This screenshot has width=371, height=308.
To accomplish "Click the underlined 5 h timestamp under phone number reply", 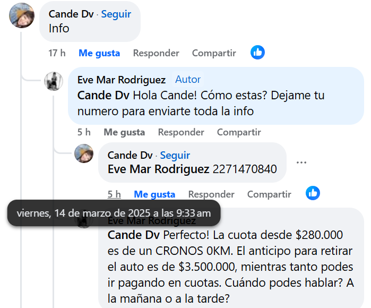I will [114, 194].
